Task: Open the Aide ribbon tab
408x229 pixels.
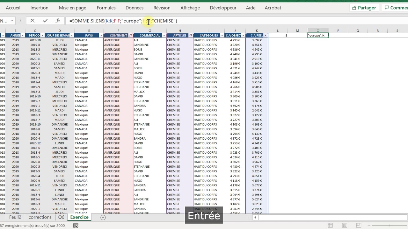Action: pyautogui.click(x=251, y=8)
